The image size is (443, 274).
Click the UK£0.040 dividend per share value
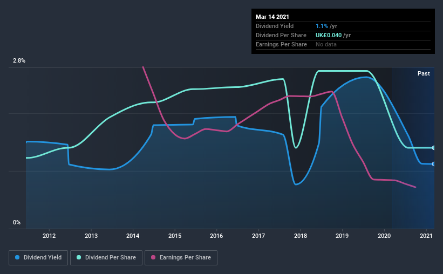(x=329, y=35)
